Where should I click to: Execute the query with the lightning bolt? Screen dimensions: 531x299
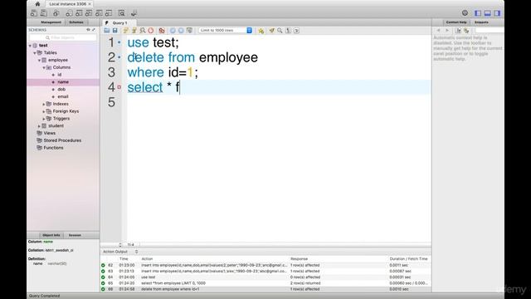pos(125,31)
